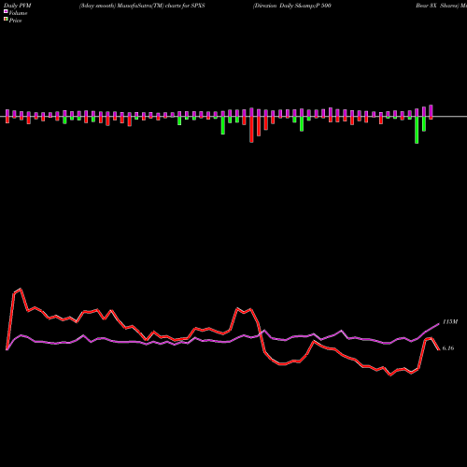The image size is (467, 467).
Task: Click the '6.16' price value label
Action: point(448,348)
